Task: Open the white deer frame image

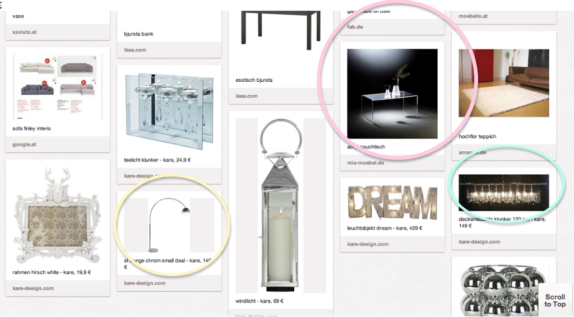Action: click(58, 215)
